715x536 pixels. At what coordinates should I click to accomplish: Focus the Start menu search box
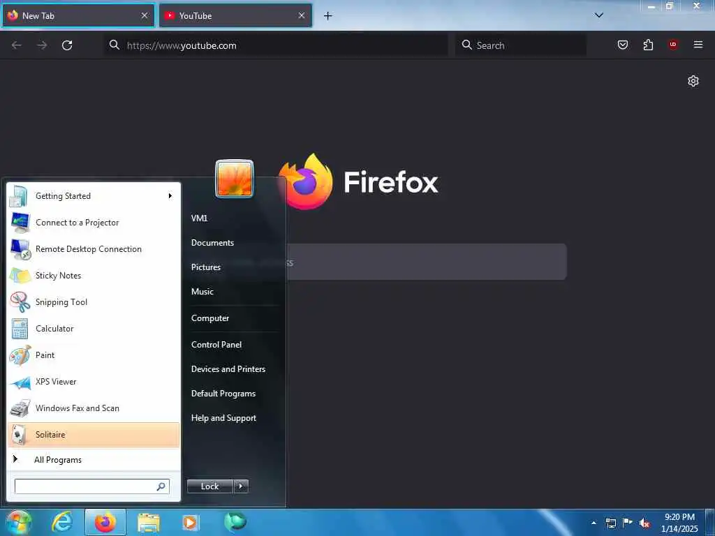point(91,486)
